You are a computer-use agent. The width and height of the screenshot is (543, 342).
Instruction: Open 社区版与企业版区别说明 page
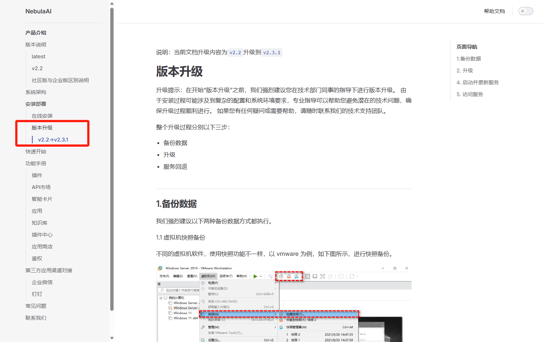pos(60,80)
